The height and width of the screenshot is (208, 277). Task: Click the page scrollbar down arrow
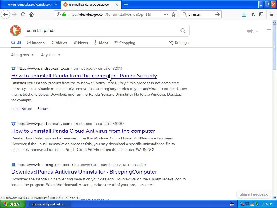point(275,197)
